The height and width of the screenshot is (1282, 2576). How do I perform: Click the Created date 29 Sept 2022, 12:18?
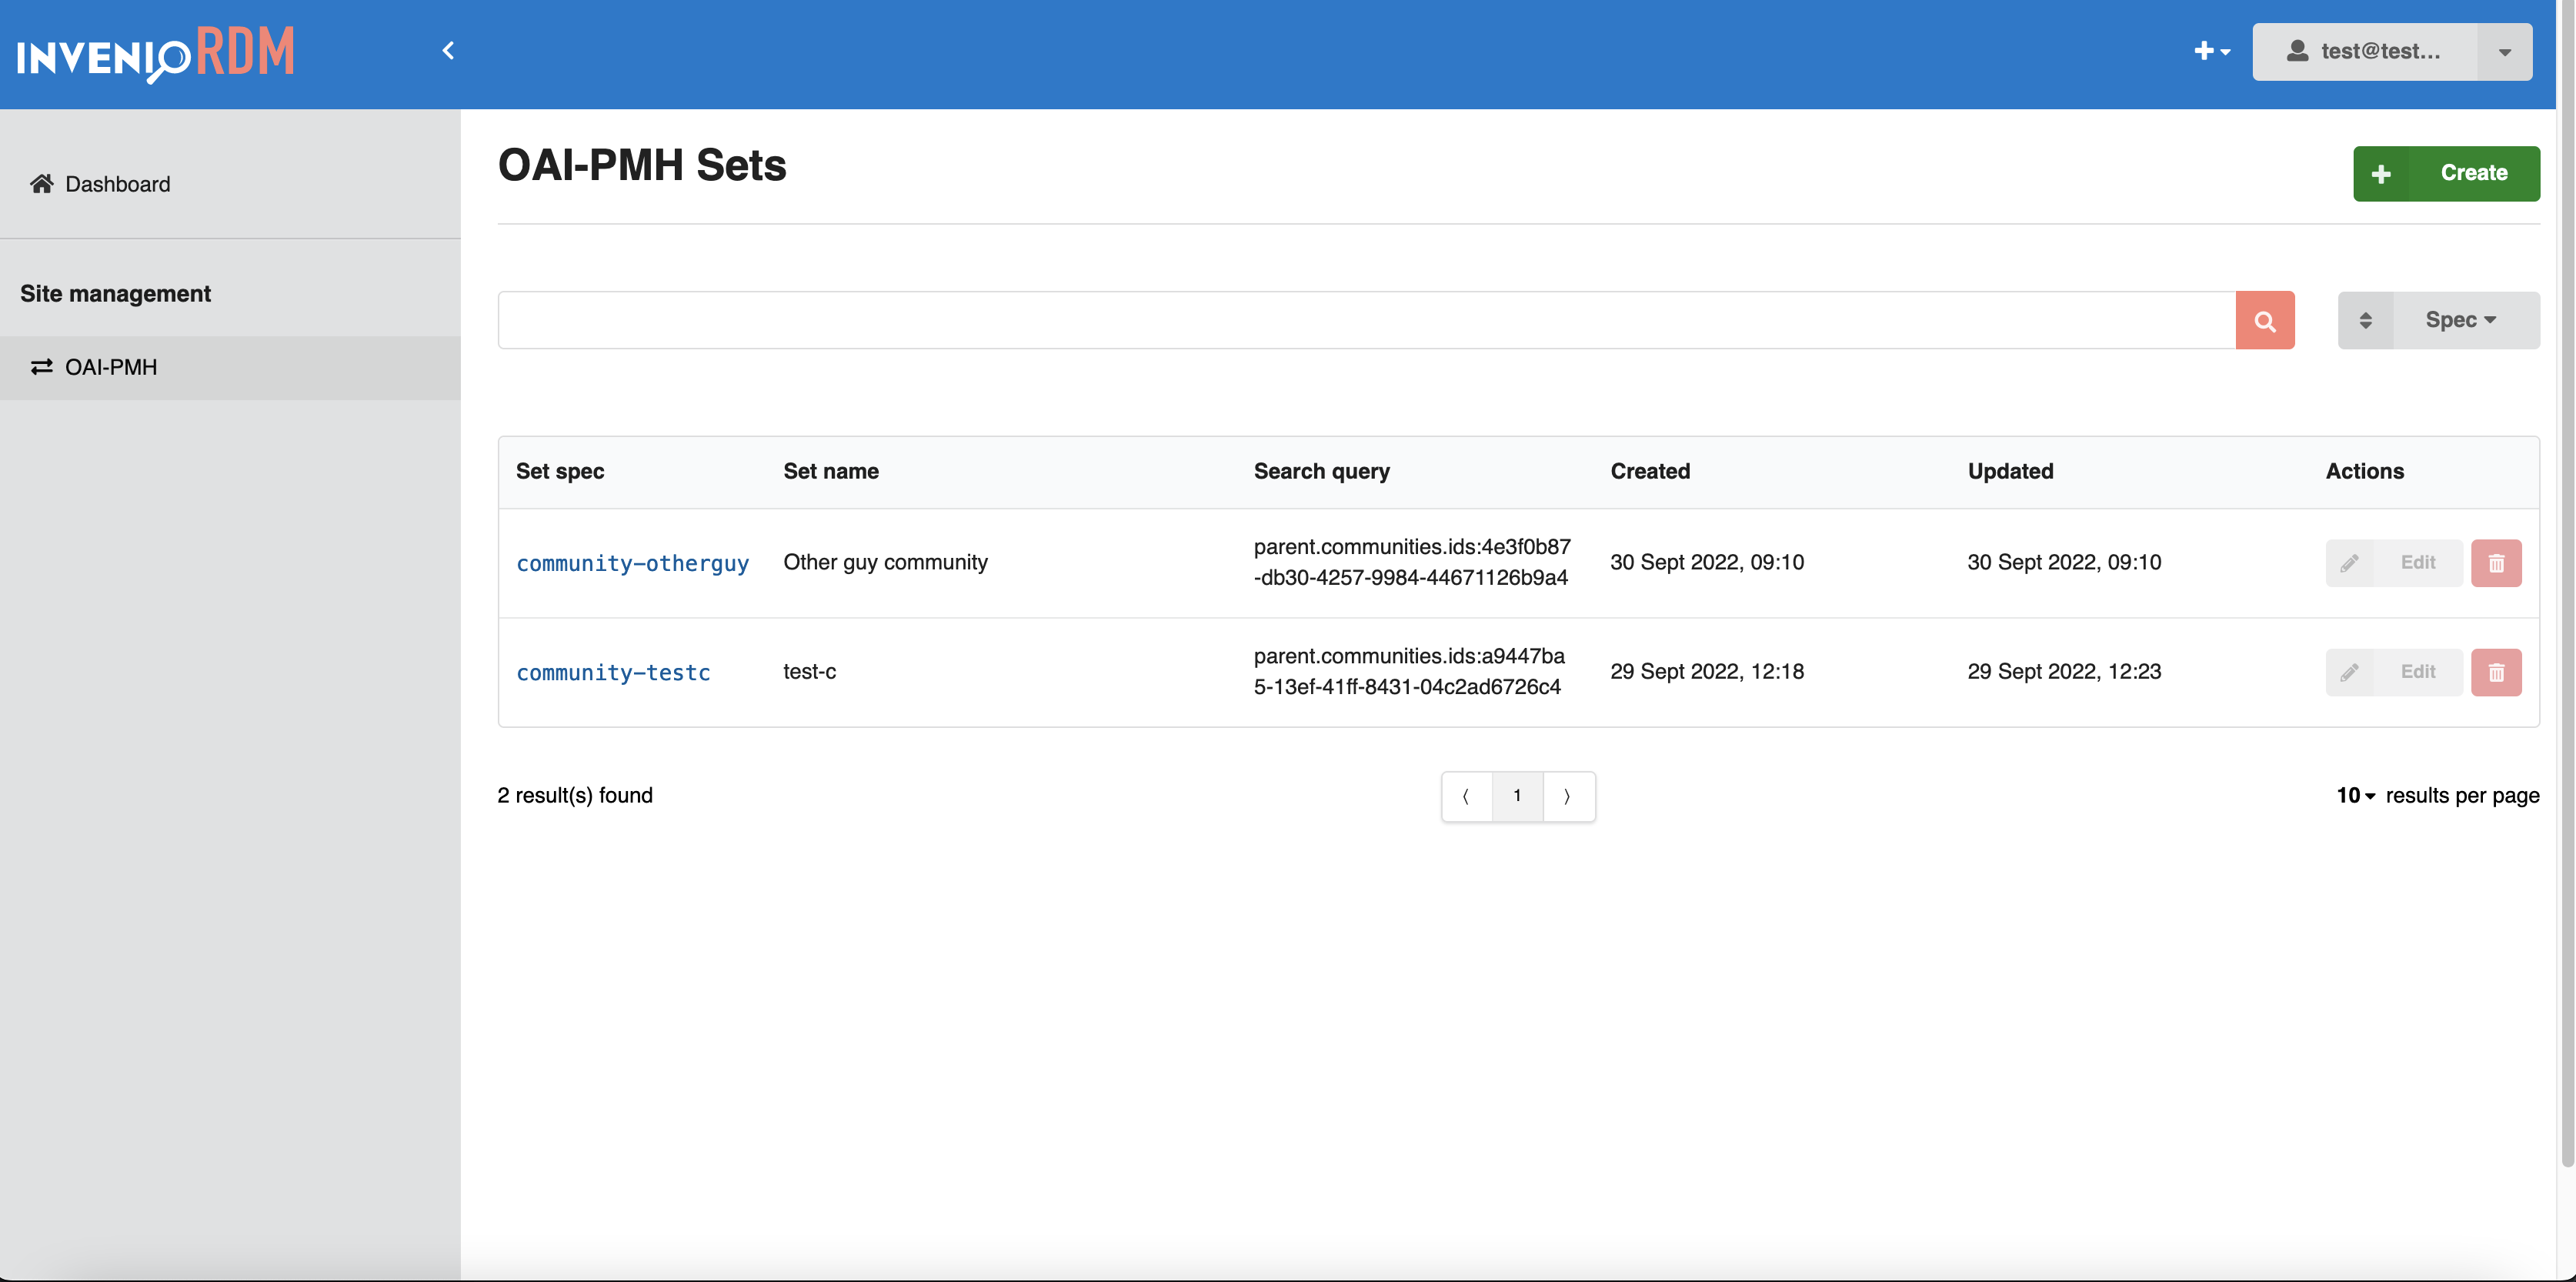pos(1706,671)
